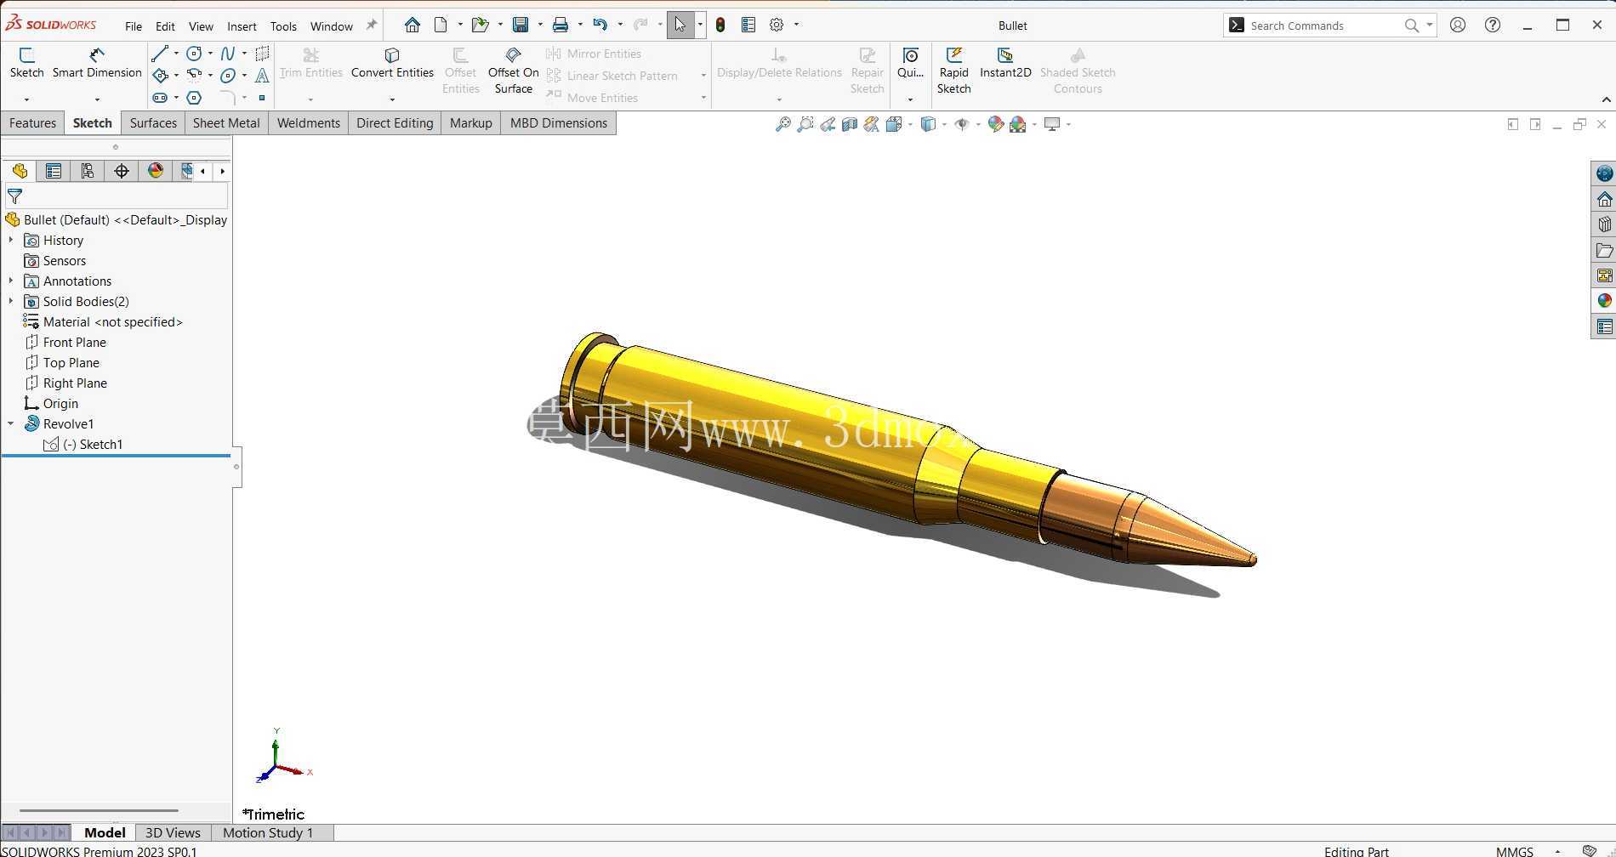Open the Hide/Show Items dropdown arrow

[x=978, y=124]
